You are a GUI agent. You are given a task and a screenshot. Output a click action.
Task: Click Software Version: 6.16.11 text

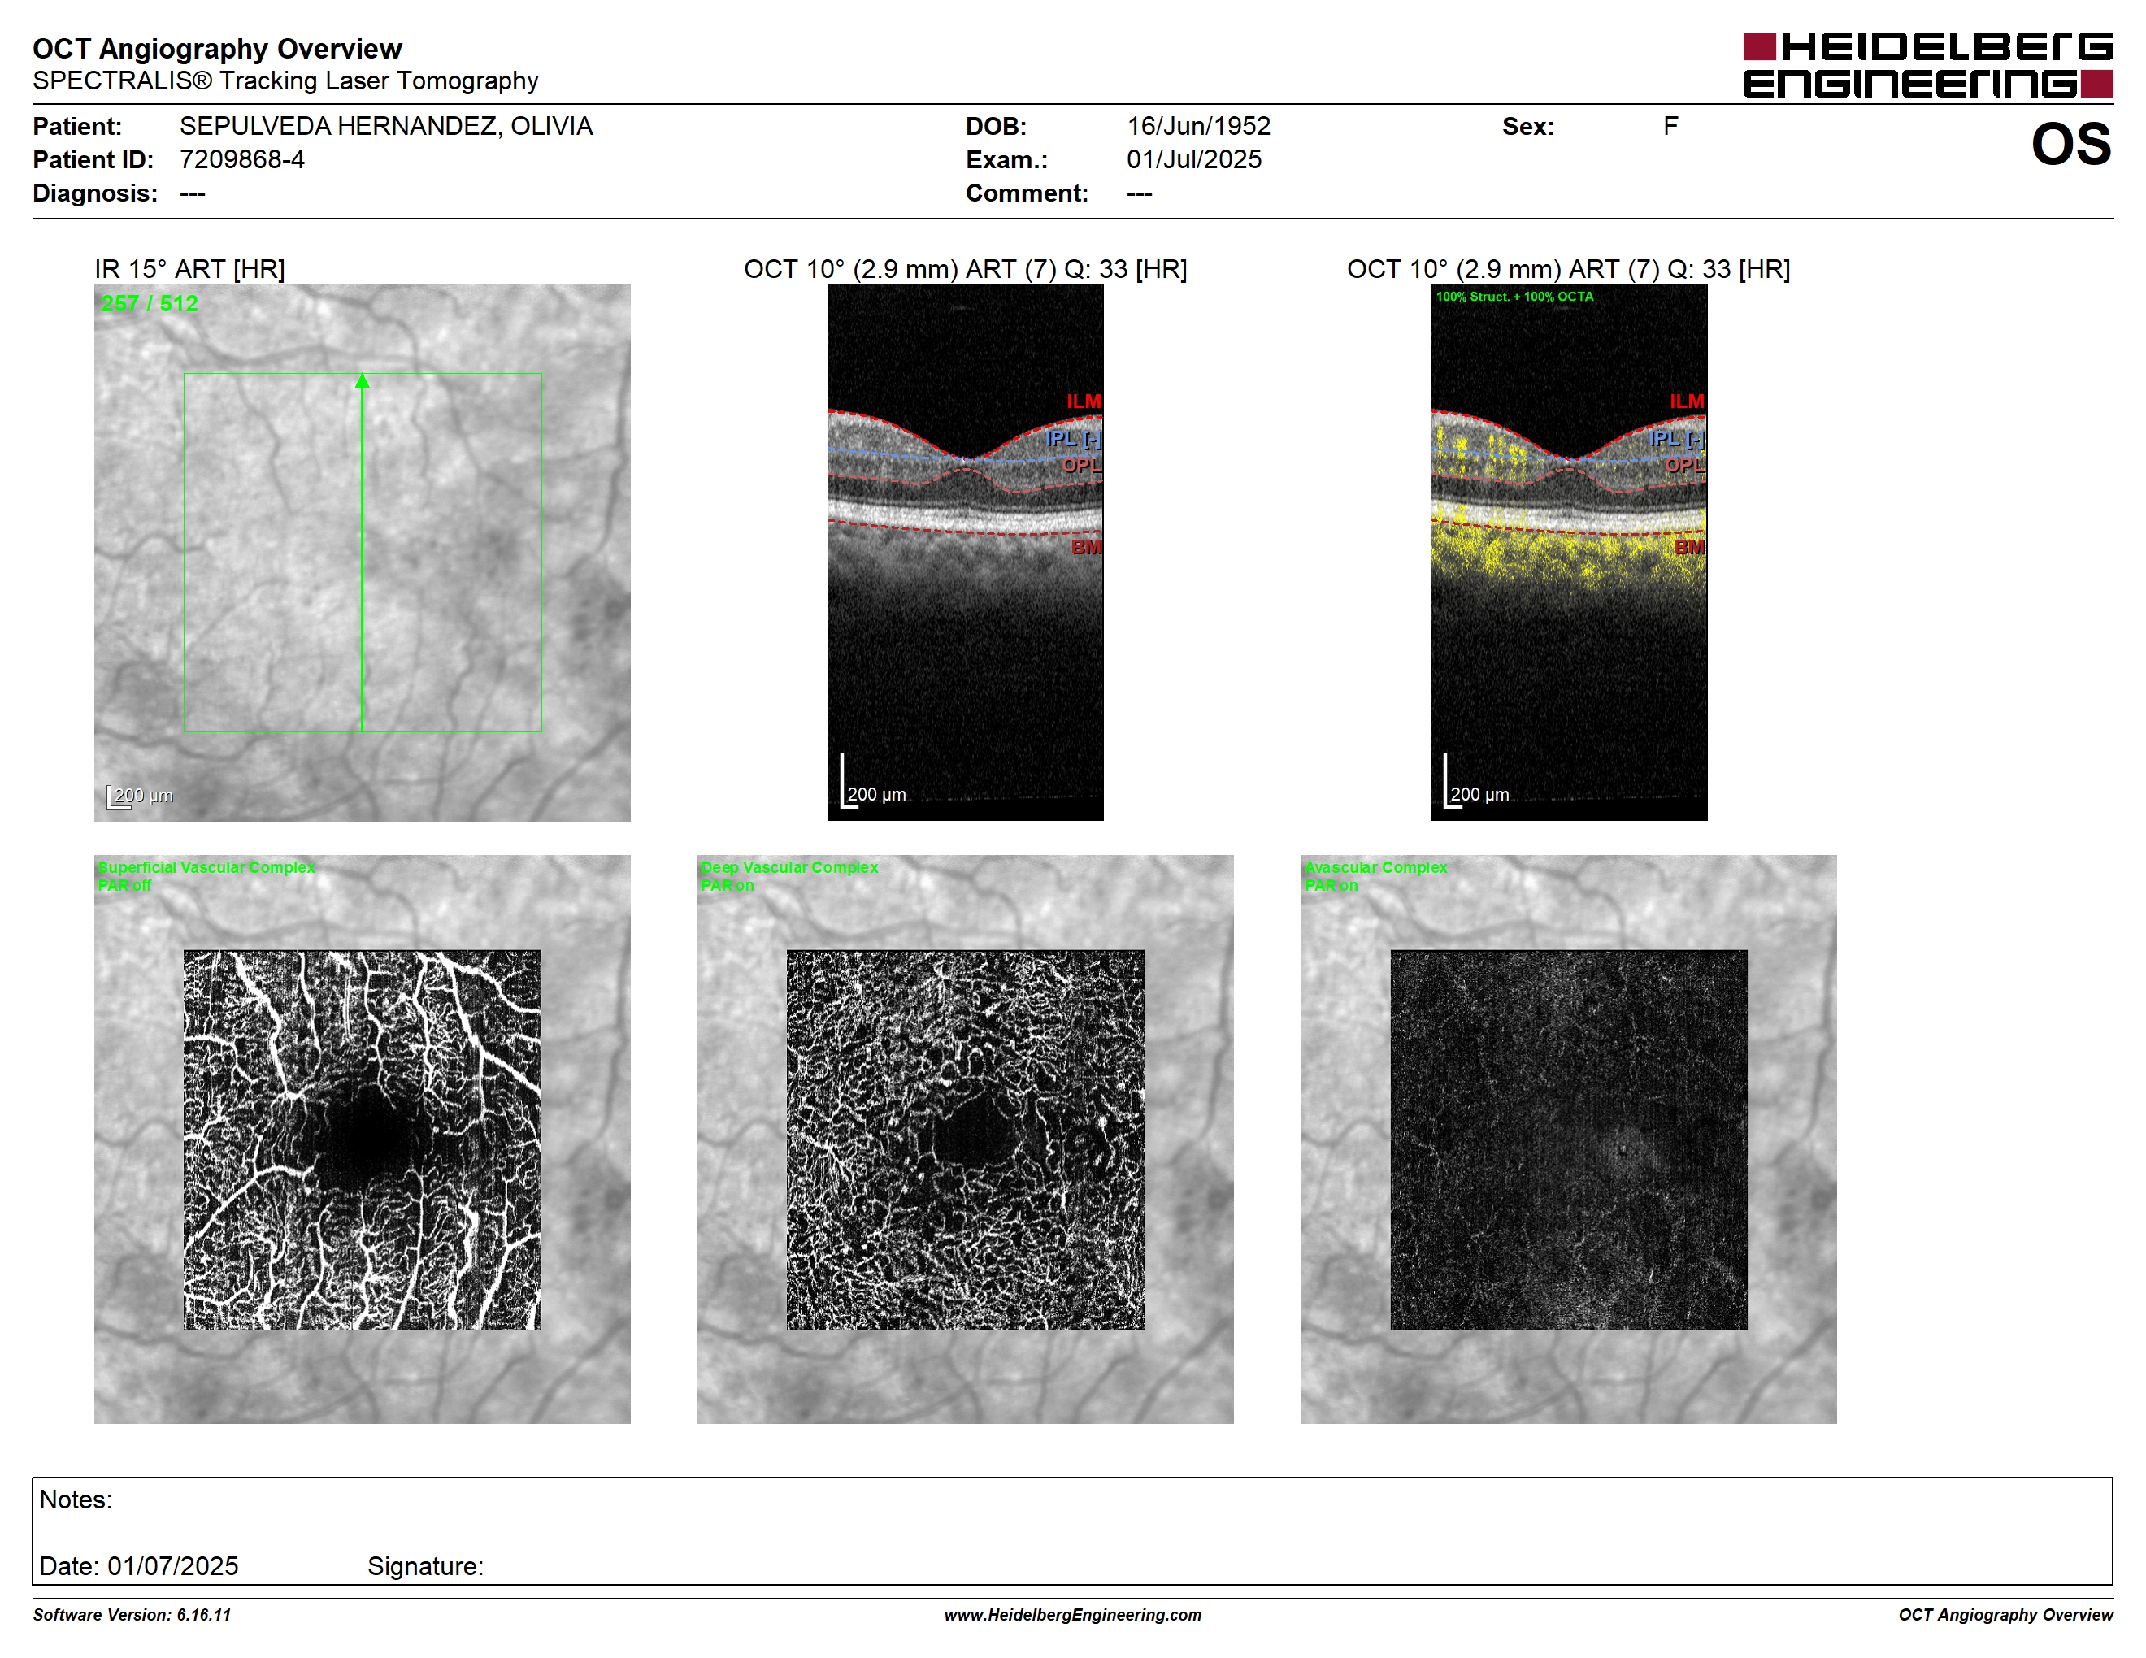tap(132, 1615)
